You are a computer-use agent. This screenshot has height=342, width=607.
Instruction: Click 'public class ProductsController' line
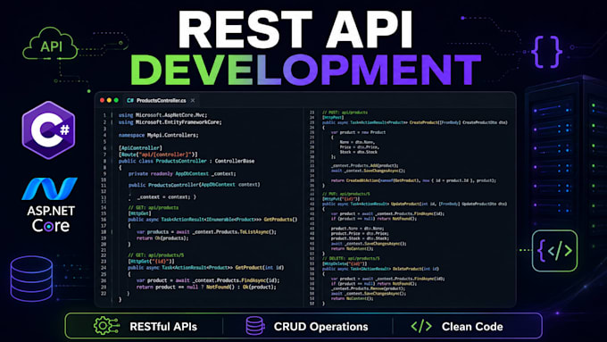tap(187, 161)
